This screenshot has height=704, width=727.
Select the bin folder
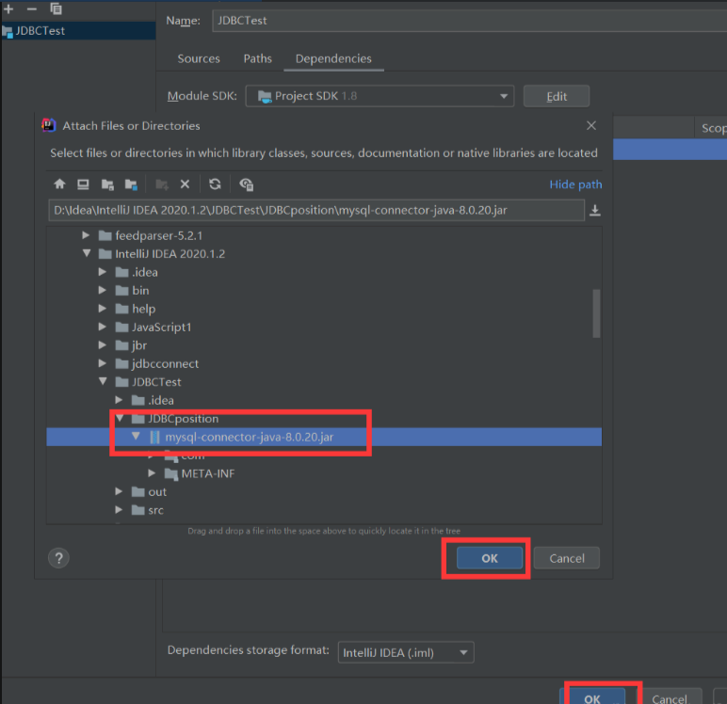140,291
